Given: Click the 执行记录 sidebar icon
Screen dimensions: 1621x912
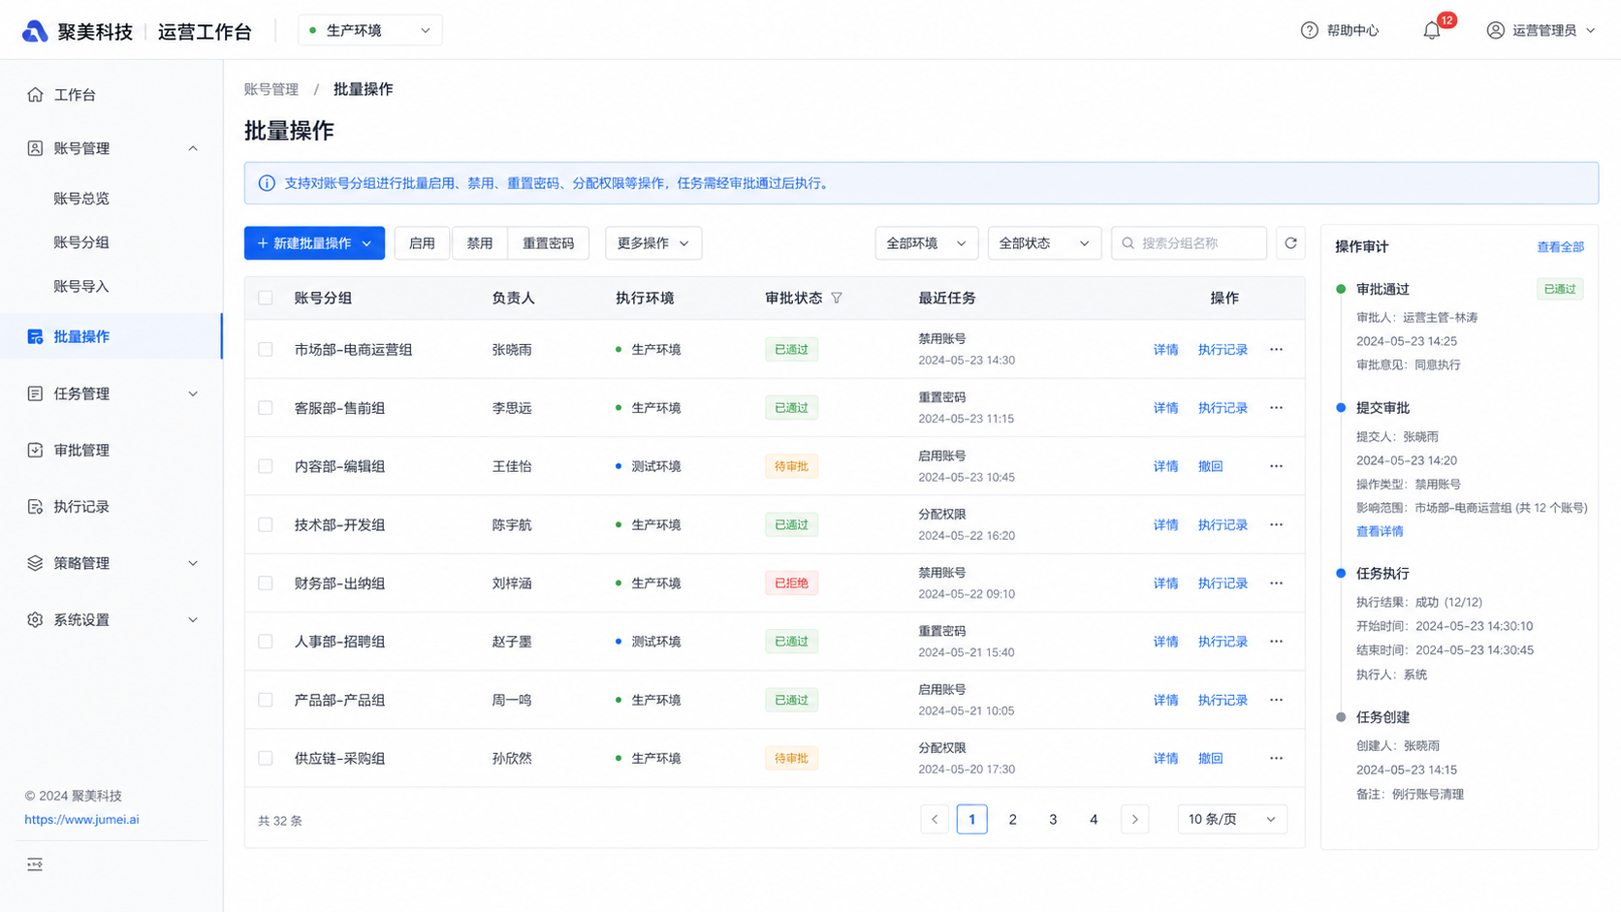Looking at the screenshot, I should (35, 507).
